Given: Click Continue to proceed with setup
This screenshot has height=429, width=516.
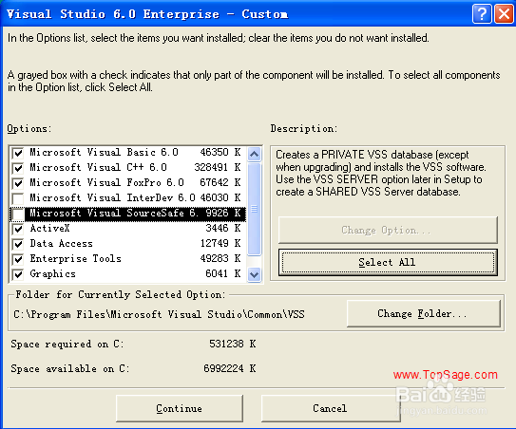Looking at the screenshot, I should (x=180, y=408).
